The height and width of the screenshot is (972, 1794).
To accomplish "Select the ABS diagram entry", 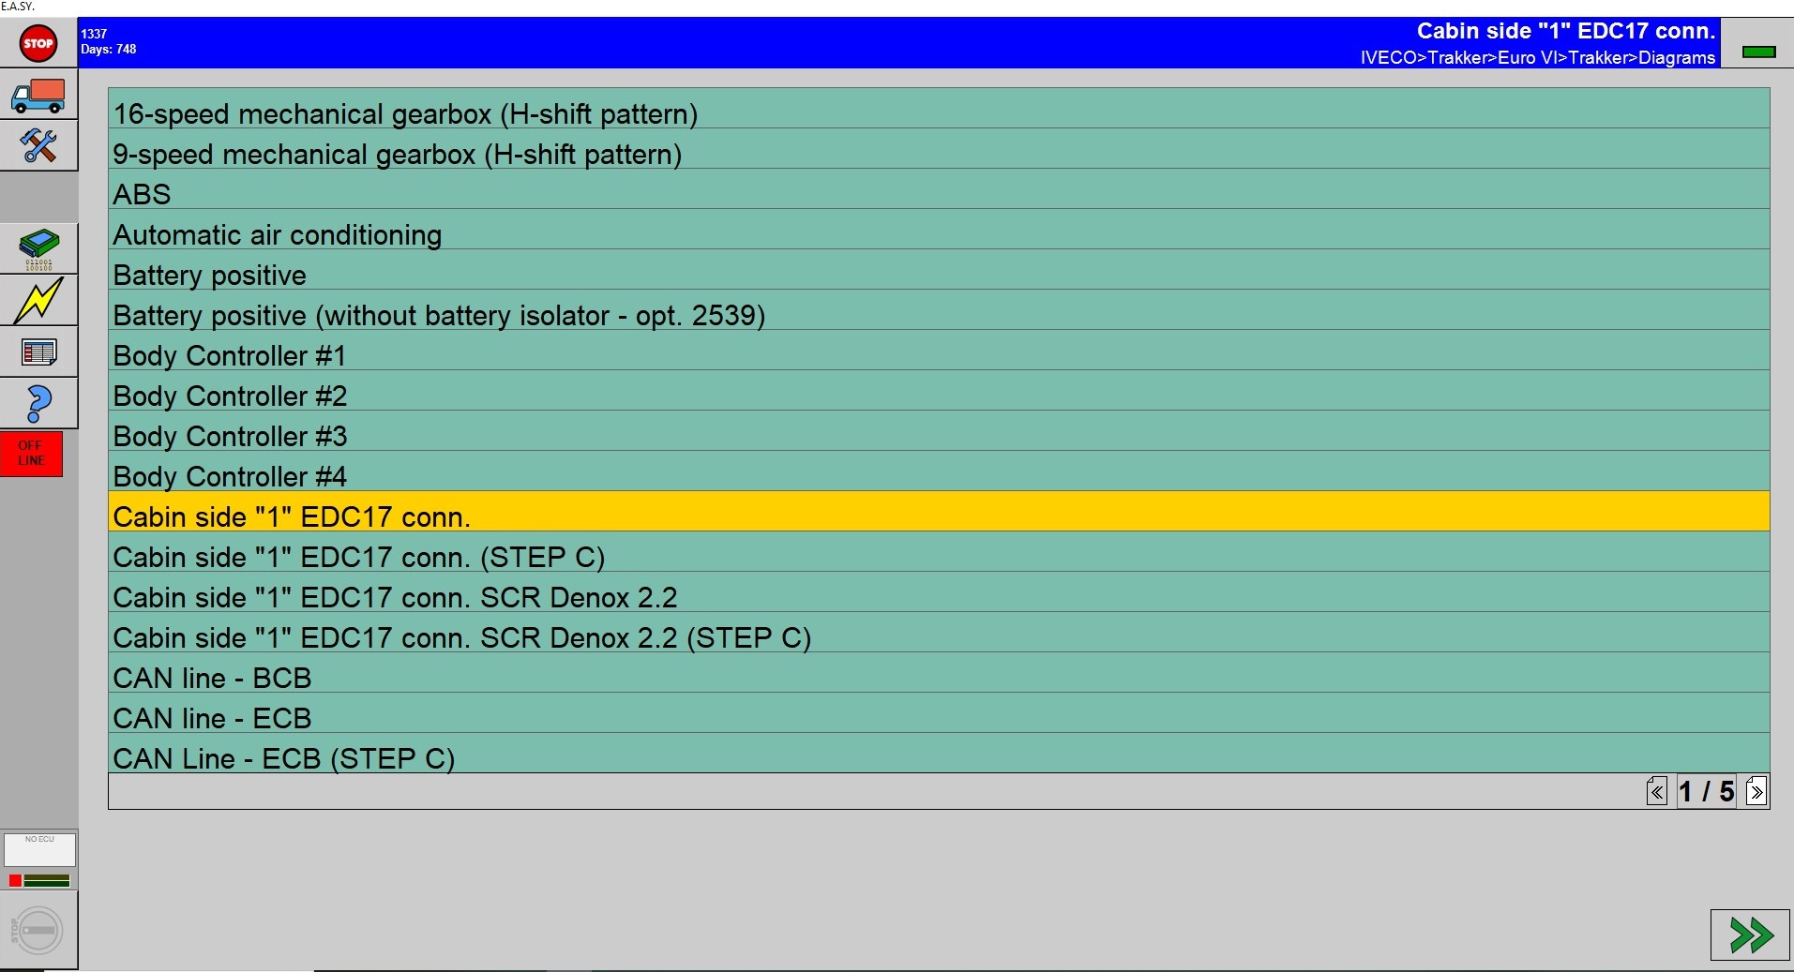I will point(938,194).
